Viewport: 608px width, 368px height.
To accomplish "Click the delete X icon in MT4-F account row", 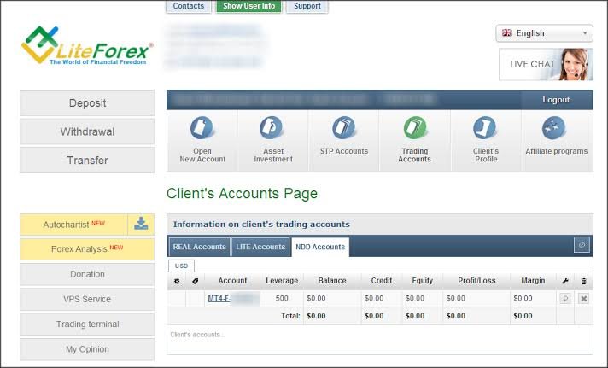I will pos(583,299).
